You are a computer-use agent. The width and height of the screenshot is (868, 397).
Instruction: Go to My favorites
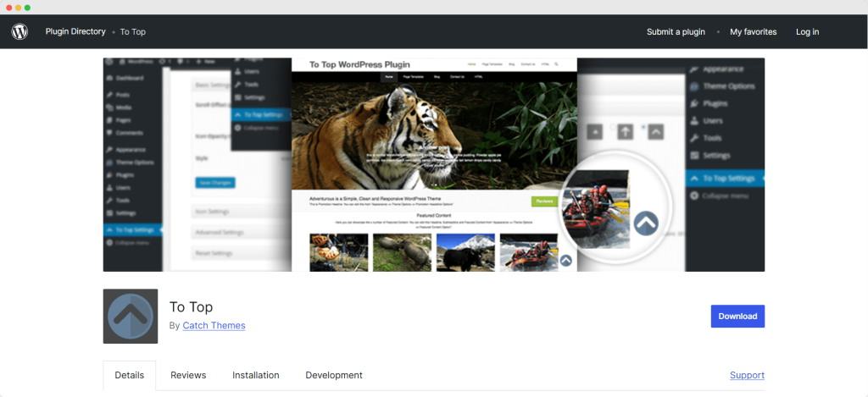pos(753,31)
